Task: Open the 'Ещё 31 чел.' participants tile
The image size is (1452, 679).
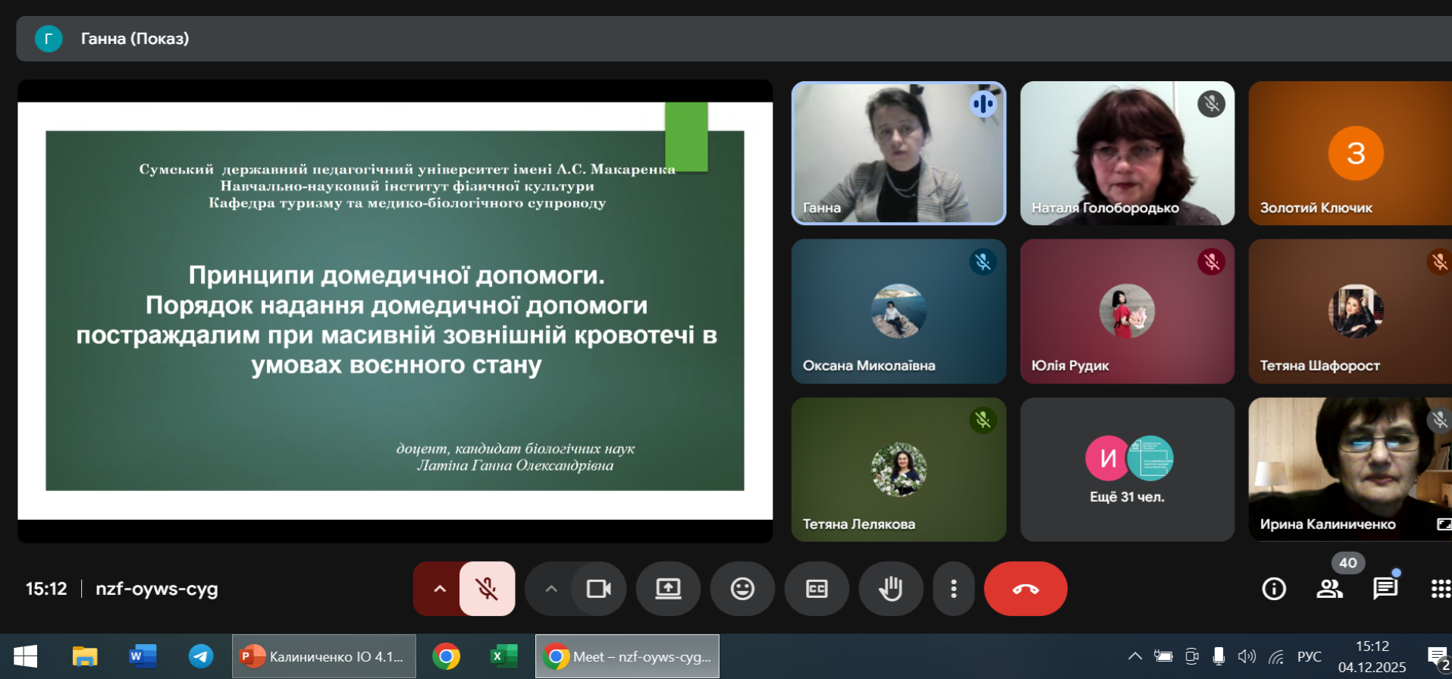Action: point(1127,470)
